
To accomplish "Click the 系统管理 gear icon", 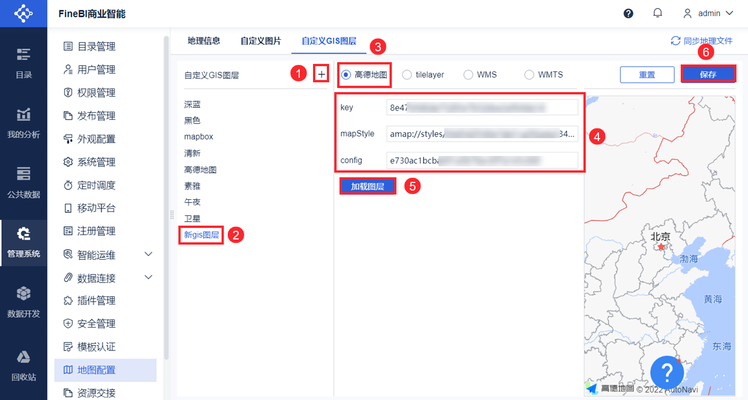I will point(68,162).
